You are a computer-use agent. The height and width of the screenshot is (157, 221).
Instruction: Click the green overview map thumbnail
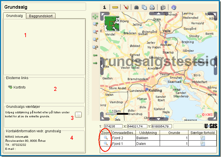point(112,24)
